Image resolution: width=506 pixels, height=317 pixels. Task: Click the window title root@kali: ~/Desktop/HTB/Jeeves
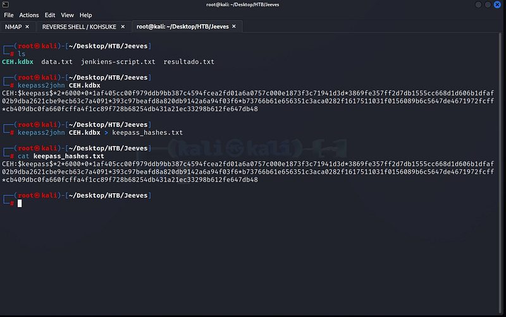243,4
